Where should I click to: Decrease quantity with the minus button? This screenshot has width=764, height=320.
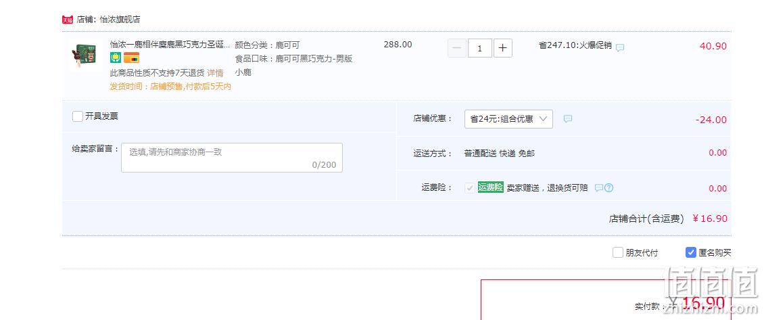click(457, 48)
